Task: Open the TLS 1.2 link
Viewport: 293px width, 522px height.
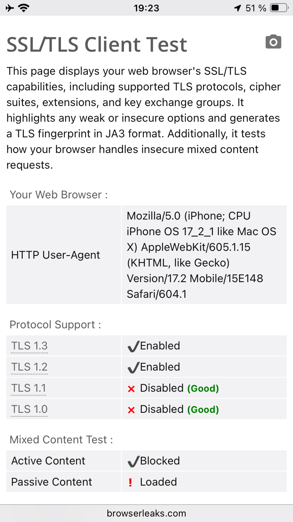Action: pos(29,367)
